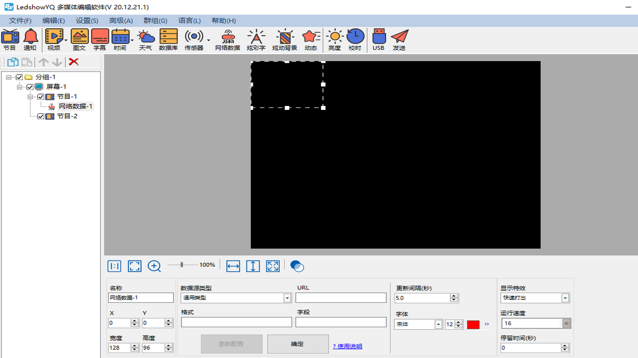Image resolution: width=638 pixels, height=358 pixels.
Task: Add a 字幕 subtitle element
Action: [100, 40]
